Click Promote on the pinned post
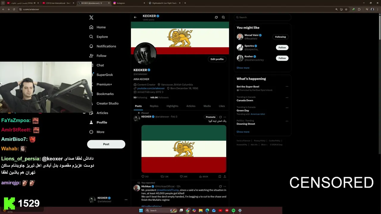381x214 pixels. 210,117
